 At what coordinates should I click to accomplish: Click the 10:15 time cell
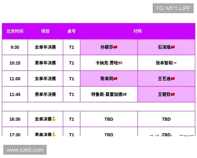click(x=15, y=63)
